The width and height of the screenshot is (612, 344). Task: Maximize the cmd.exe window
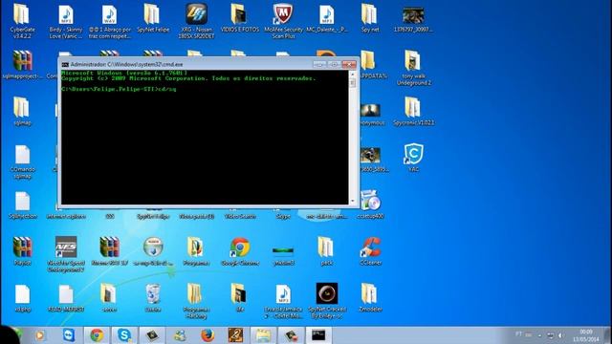(334, 64)
